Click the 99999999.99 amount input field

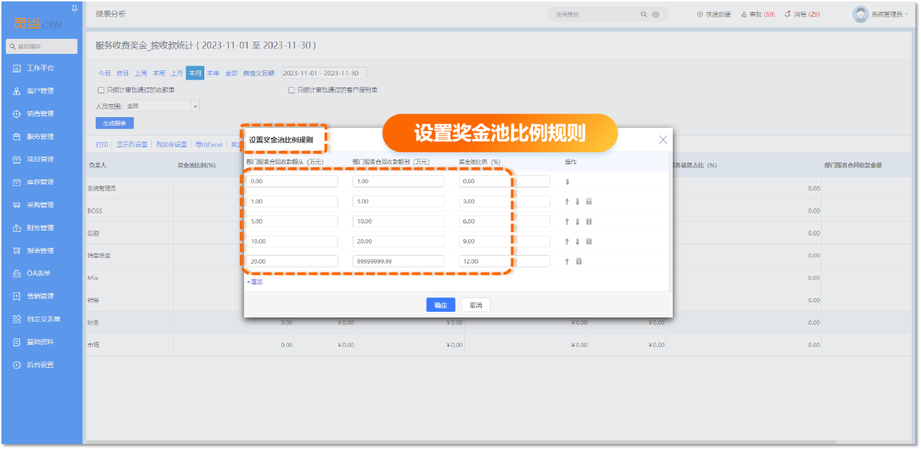click(x=398, y=261)
